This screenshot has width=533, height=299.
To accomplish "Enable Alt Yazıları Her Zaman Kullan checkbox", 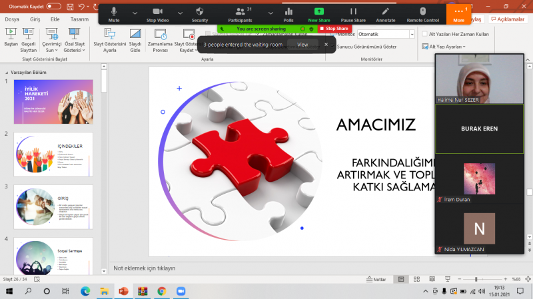I will pos(424,33).
